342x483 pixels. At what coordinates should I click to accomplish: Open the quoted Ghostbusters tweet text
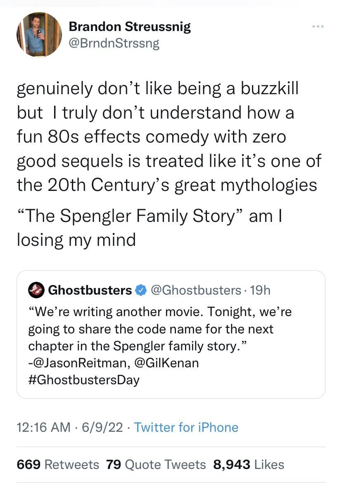point(159,329)
